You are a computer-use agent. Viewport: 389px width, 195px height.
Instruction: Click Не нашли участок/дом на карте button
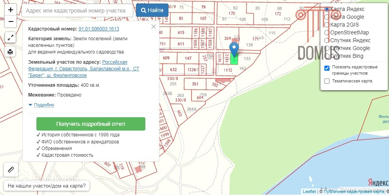(x=47, y=186)
